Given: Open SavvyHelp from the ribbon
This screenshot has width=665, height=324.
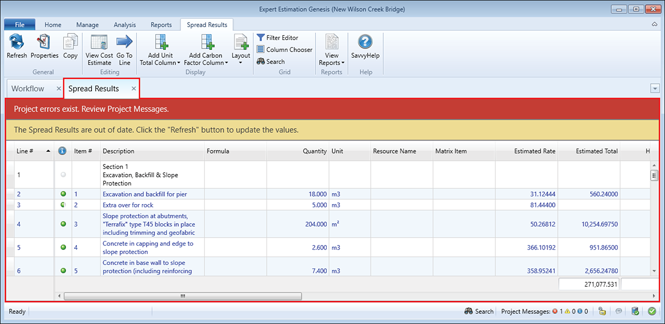Looking at the screenshot, I should point(365,42).
